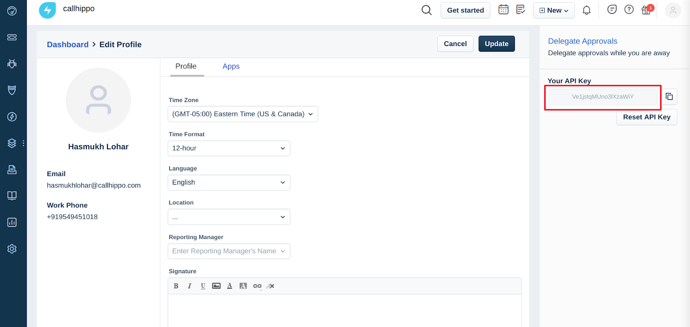Click the name Hasmukh Lohar
Viewport: 690px width, 327px height.
point(98,147)
